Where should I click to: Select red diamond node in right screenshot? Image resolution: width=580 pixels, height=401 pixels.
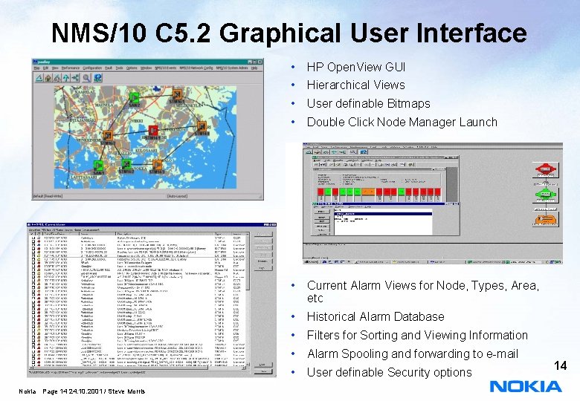coord(545,169)
